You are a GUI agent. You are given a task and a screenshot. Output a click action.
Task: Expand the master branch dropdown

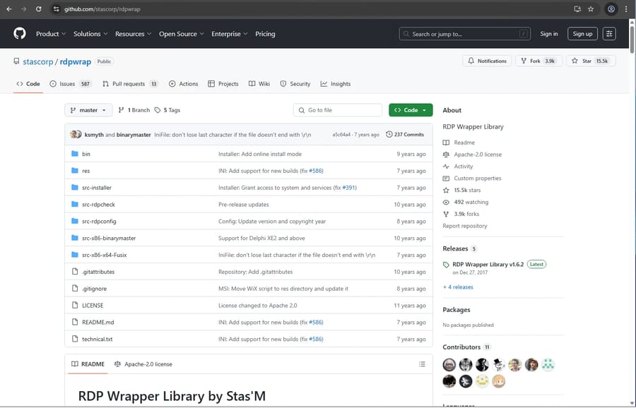click(88, 110)
